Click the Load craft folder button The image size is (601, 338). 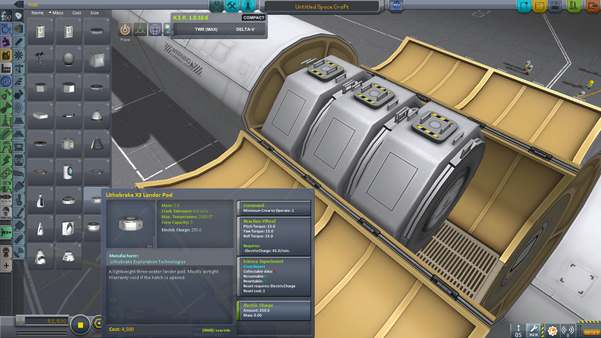click(539, 6)
